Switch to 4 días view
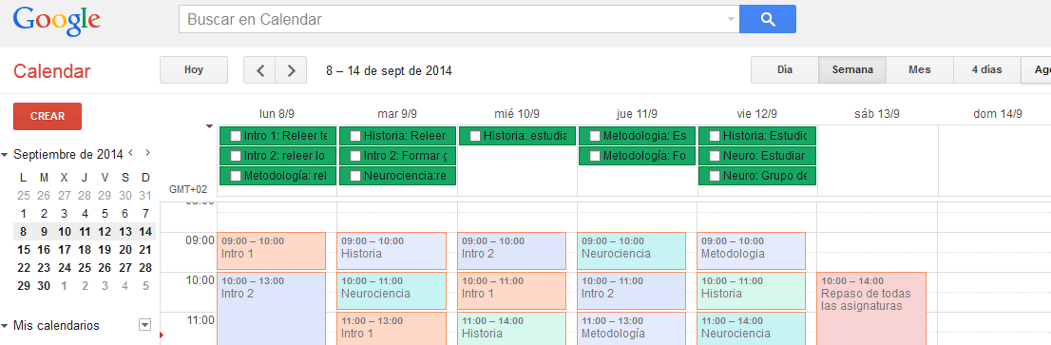1051x345 pixels. click(986, 69)
